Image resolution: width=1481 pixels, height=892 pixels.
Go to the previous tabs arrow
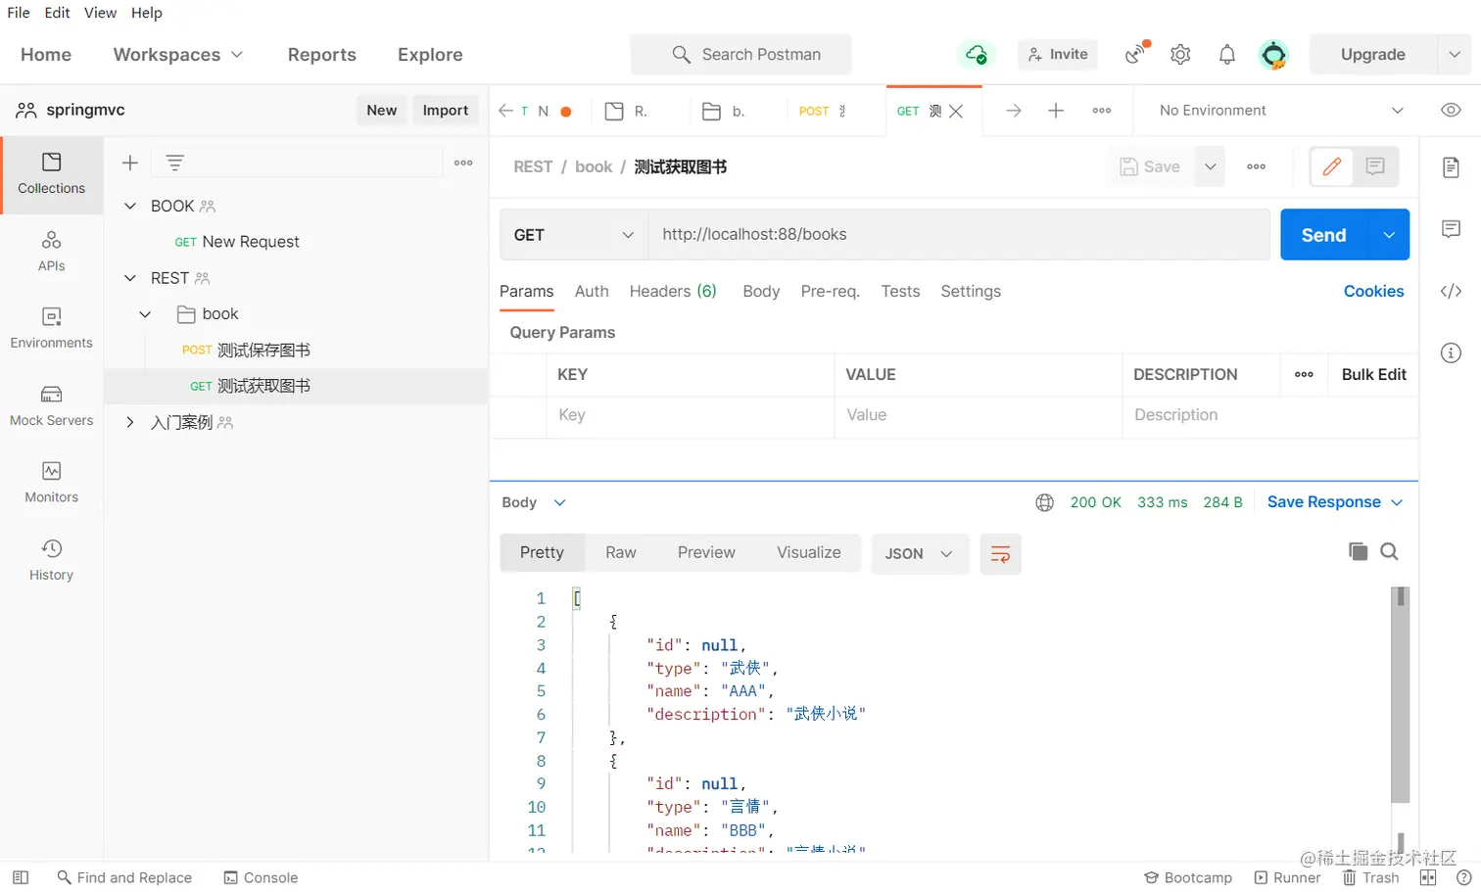[505, 111]
